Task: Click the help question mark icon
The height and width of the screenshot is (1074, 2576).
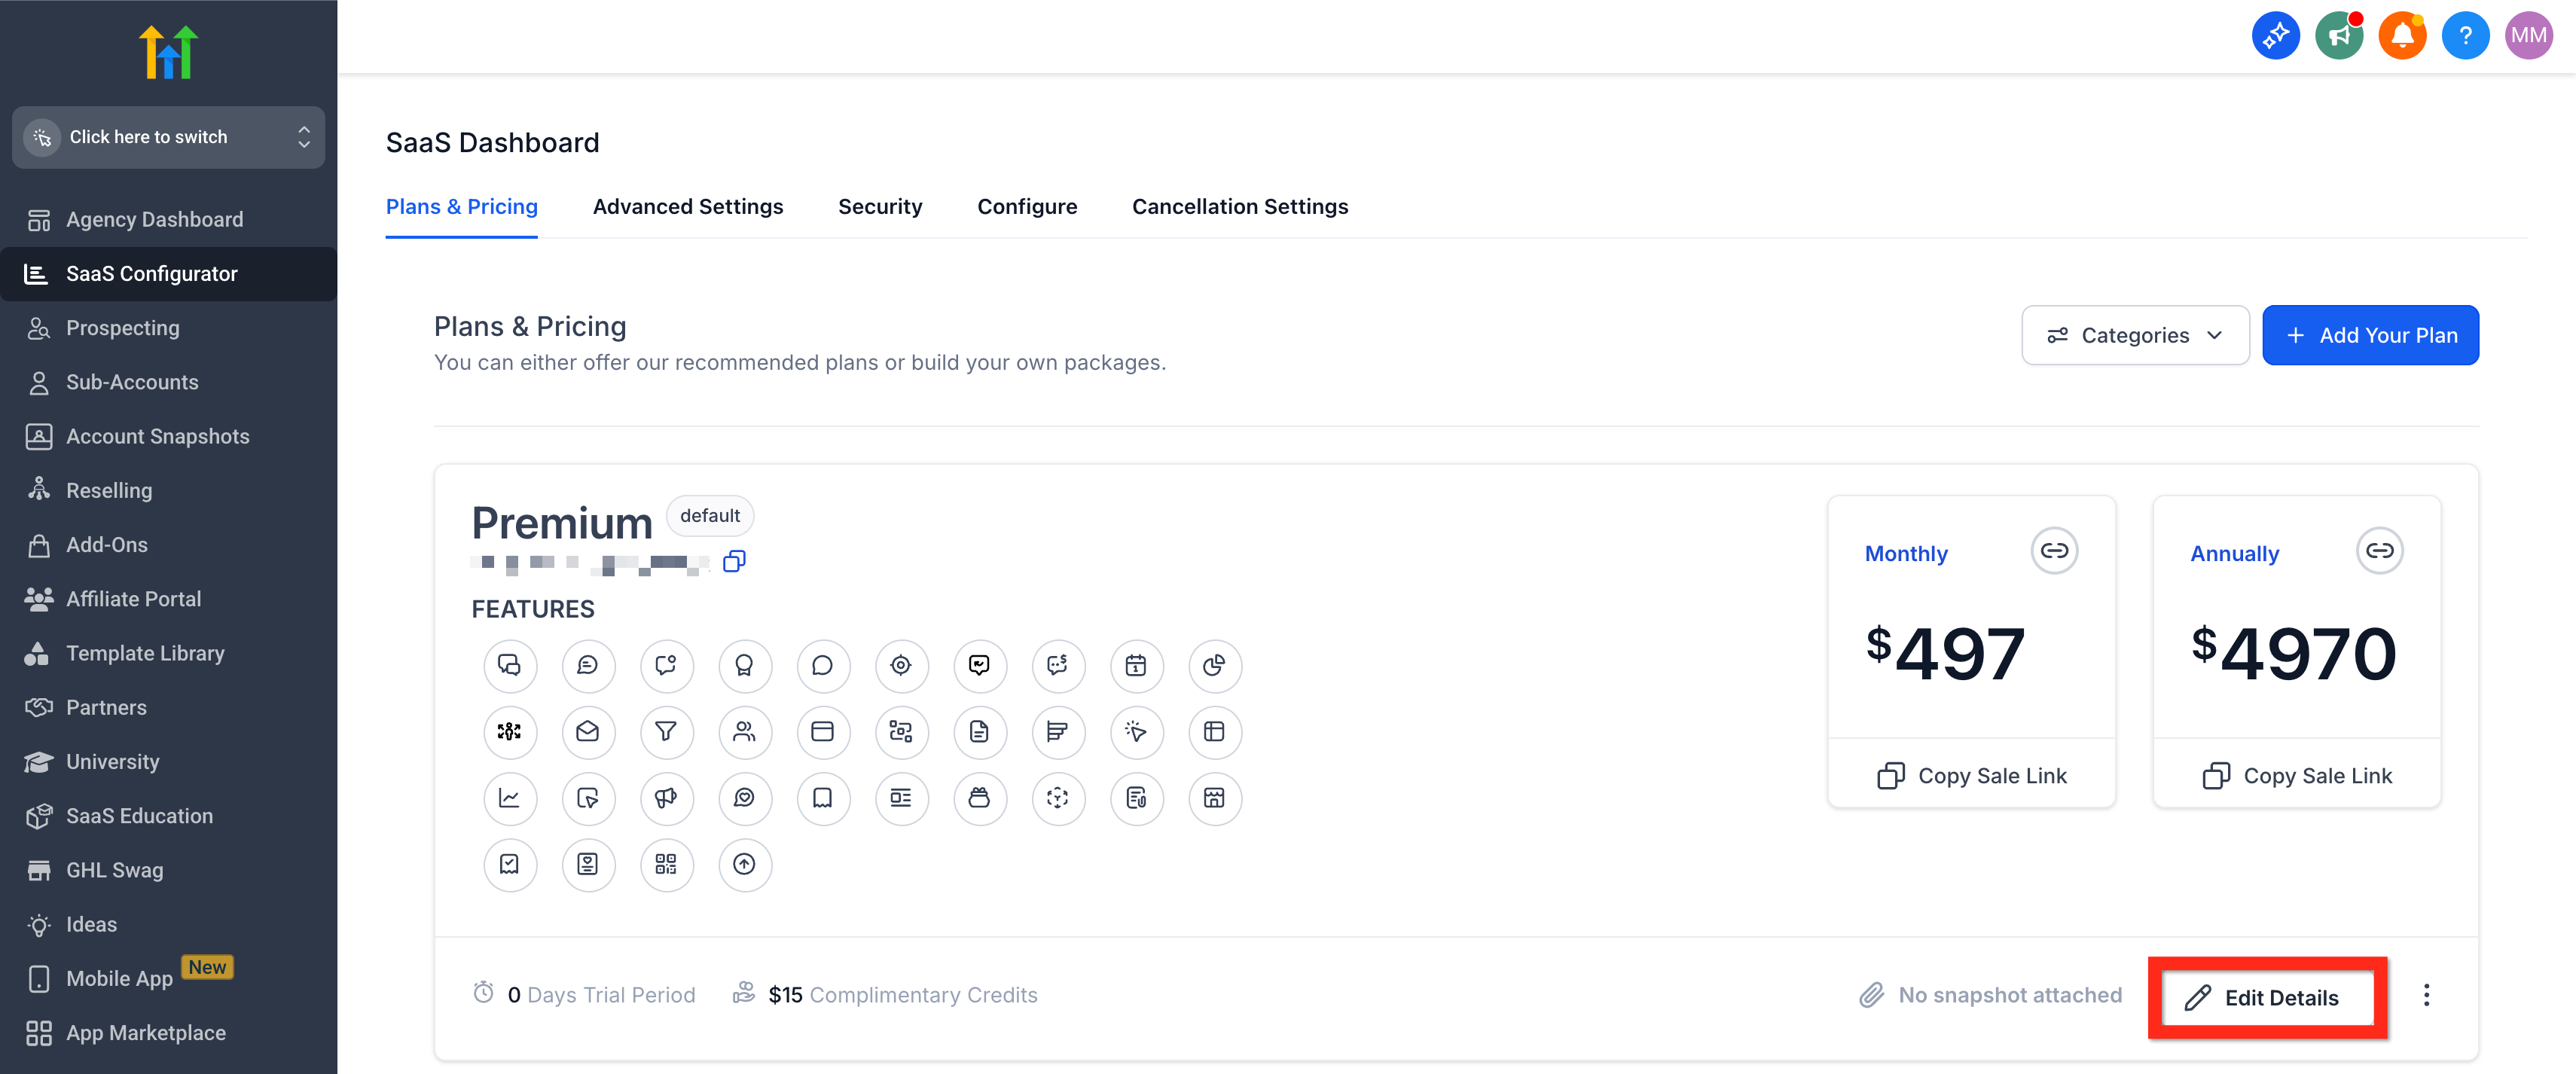Action: click(2465, 36)
